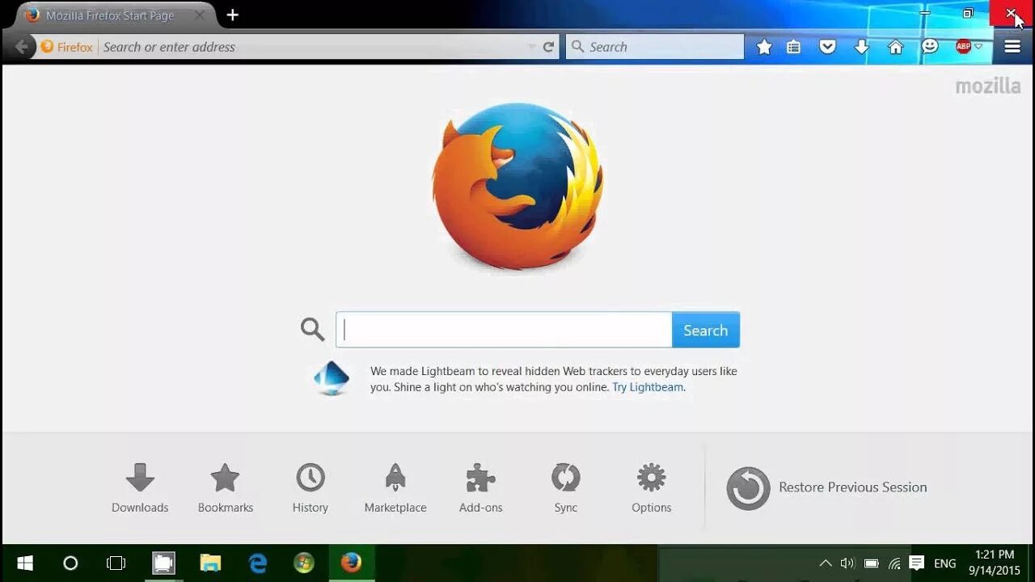Bookmark this page with the star icon

click(x=764, y=47)
